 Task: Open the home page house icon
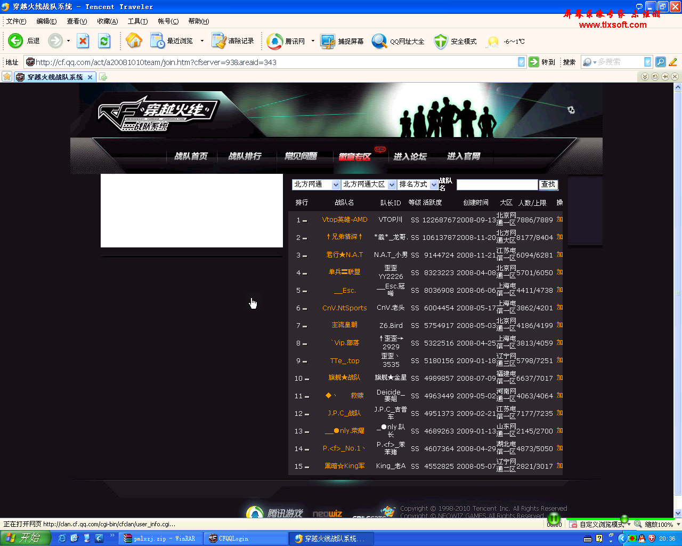pos(134,41)
